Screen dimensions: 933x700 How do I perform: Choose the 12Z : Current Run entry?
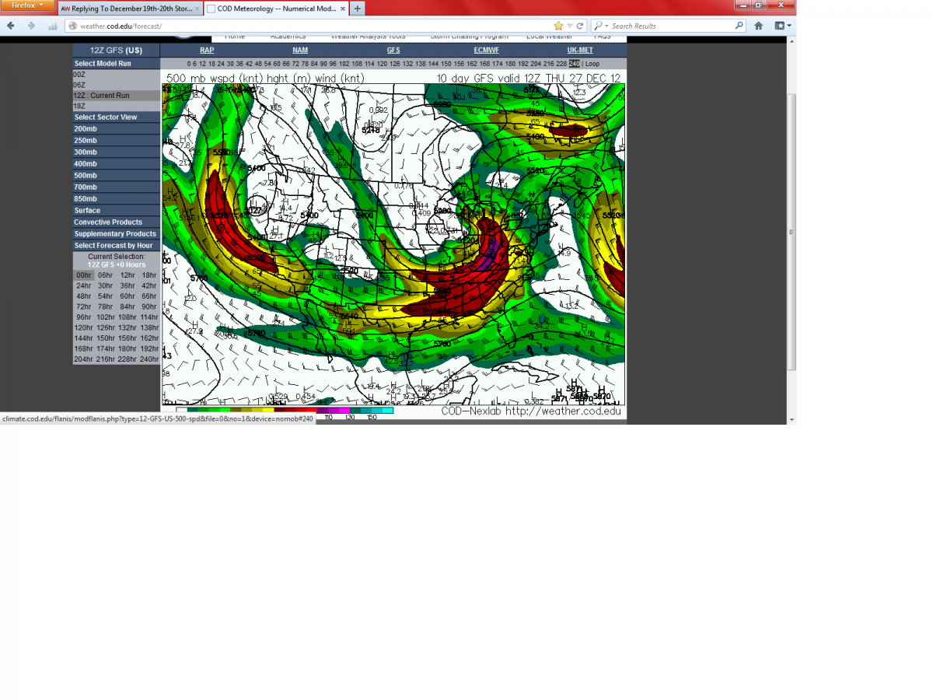[x=117, y=96]
